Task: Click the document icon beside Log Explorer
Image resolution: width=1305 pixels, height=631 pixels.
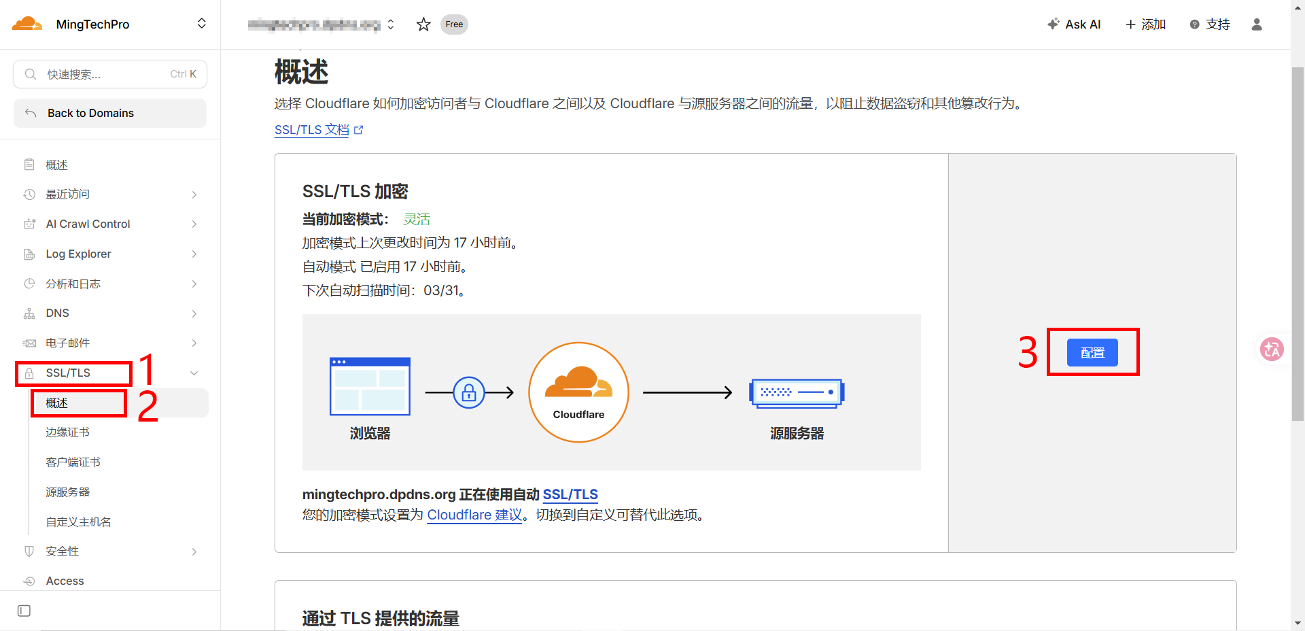Action: (29, 254)
